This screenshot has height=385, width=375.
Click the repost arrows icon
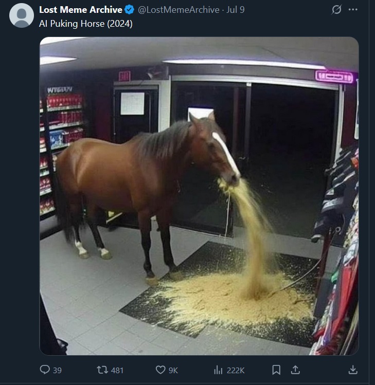[102, 370]
